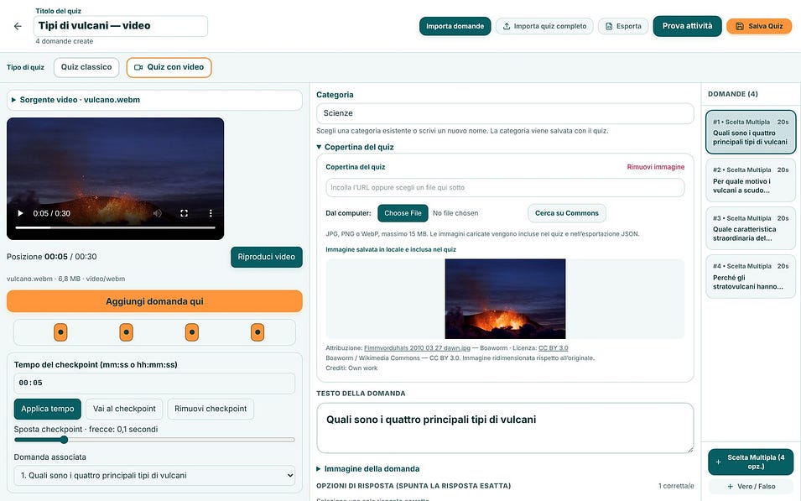The image size is (801, 501).
Task: Enter fullscreen mode on the video player
Action: [184, 213]
